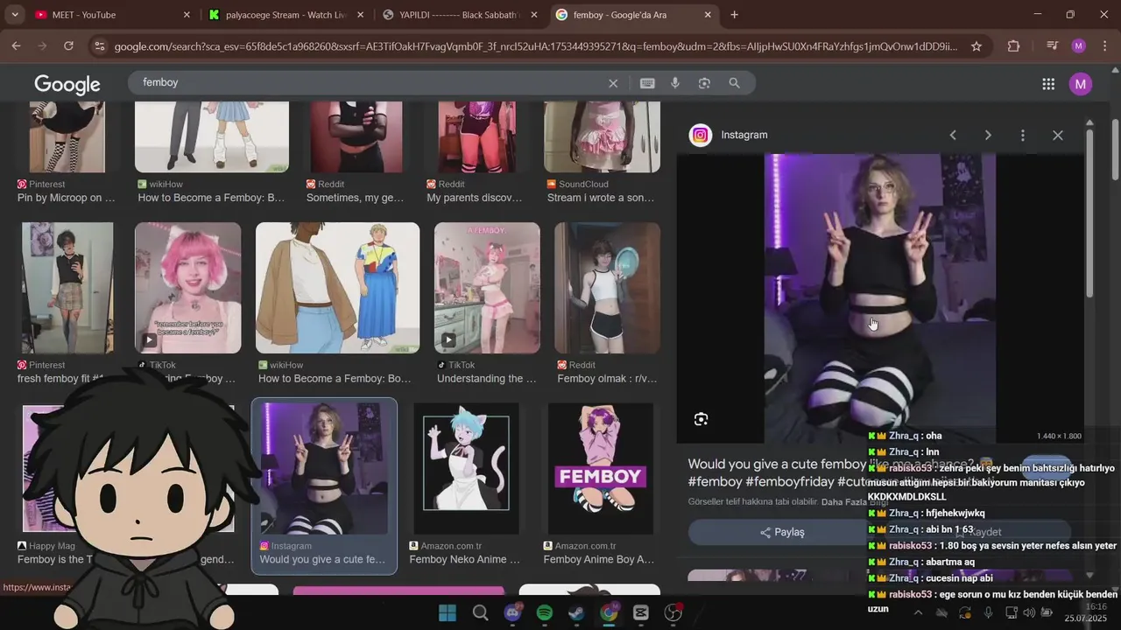
Task: Open Amazon Femboy Anime Boy thumbnail
Action: (x=600, y=468)
